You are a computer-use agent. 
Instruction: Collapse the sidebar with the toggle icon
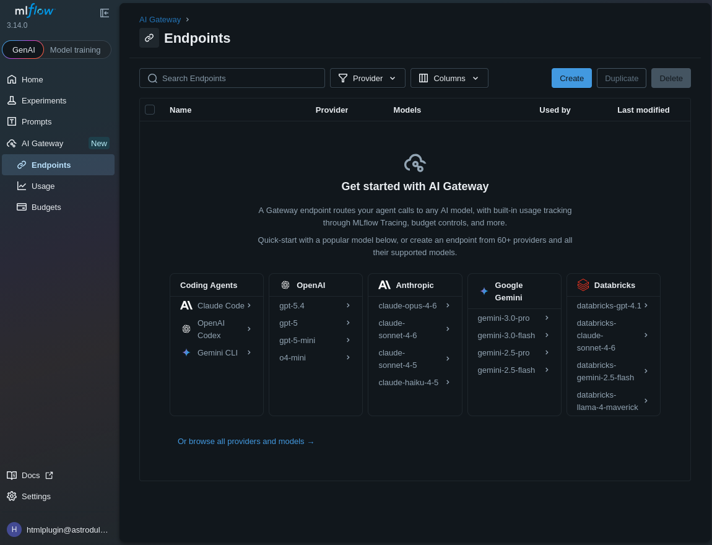105,13
